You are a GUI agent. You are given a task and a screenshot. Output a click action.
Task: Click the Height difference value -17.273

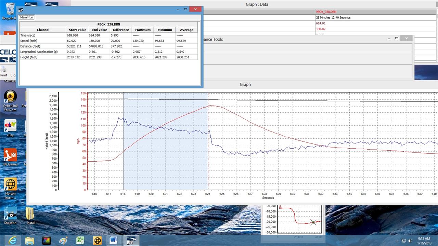[x=117, y=57]
